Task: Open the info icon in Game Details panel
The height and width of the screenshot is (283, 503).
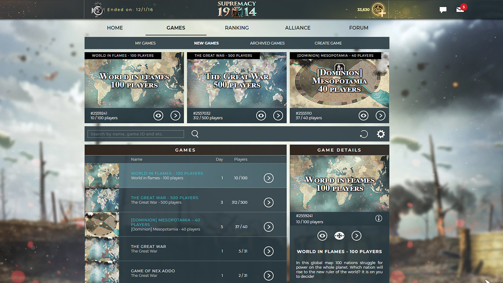Action: coord(378,218)
